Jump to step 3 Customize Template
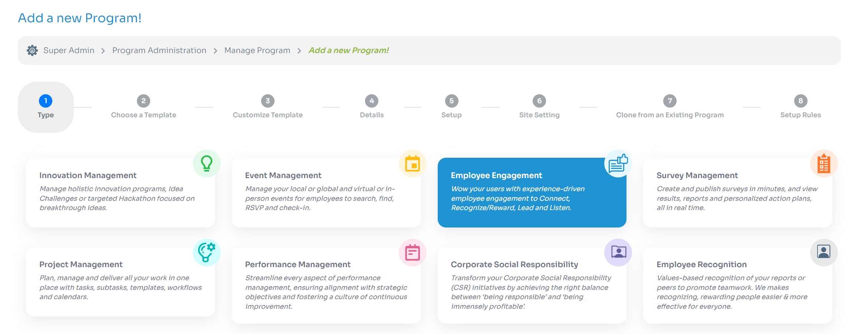 click(x=267, y=107)
